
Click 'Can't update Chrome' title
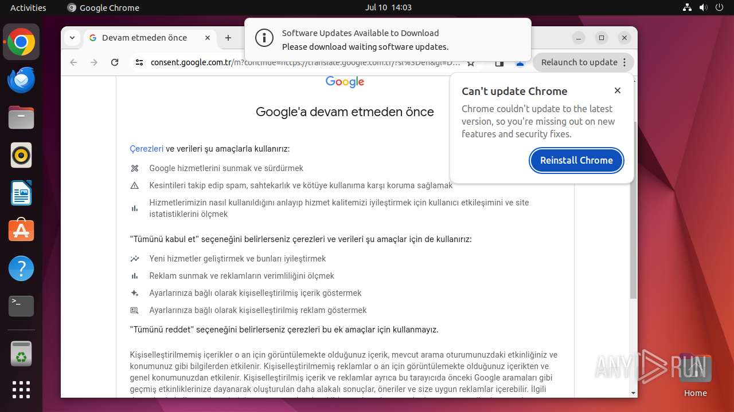pyautogui.click(x=514, y=91)
